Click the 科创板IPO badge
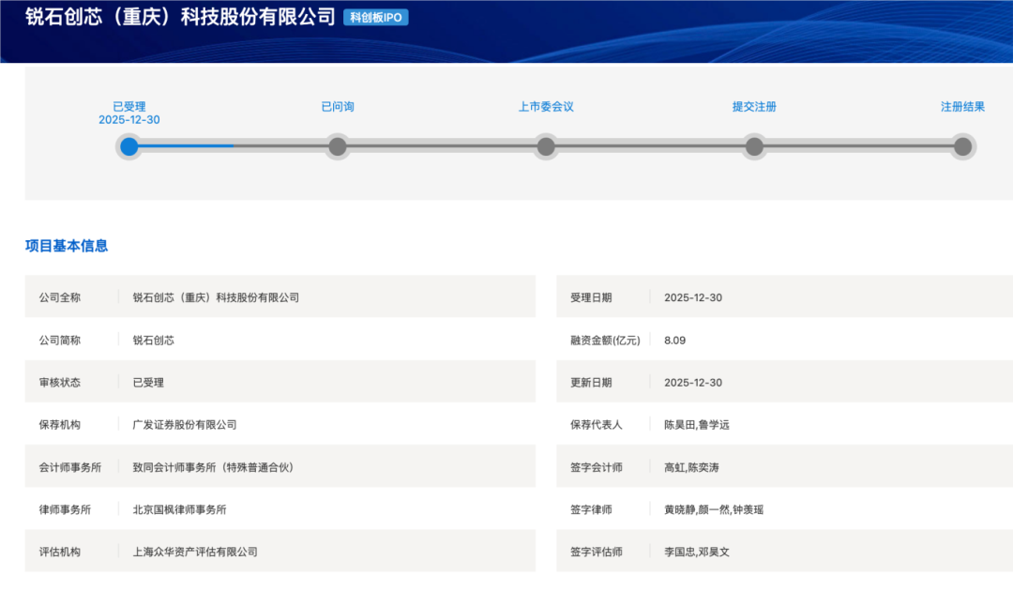Screen dimensions: 1013x591 coord(375,18)
